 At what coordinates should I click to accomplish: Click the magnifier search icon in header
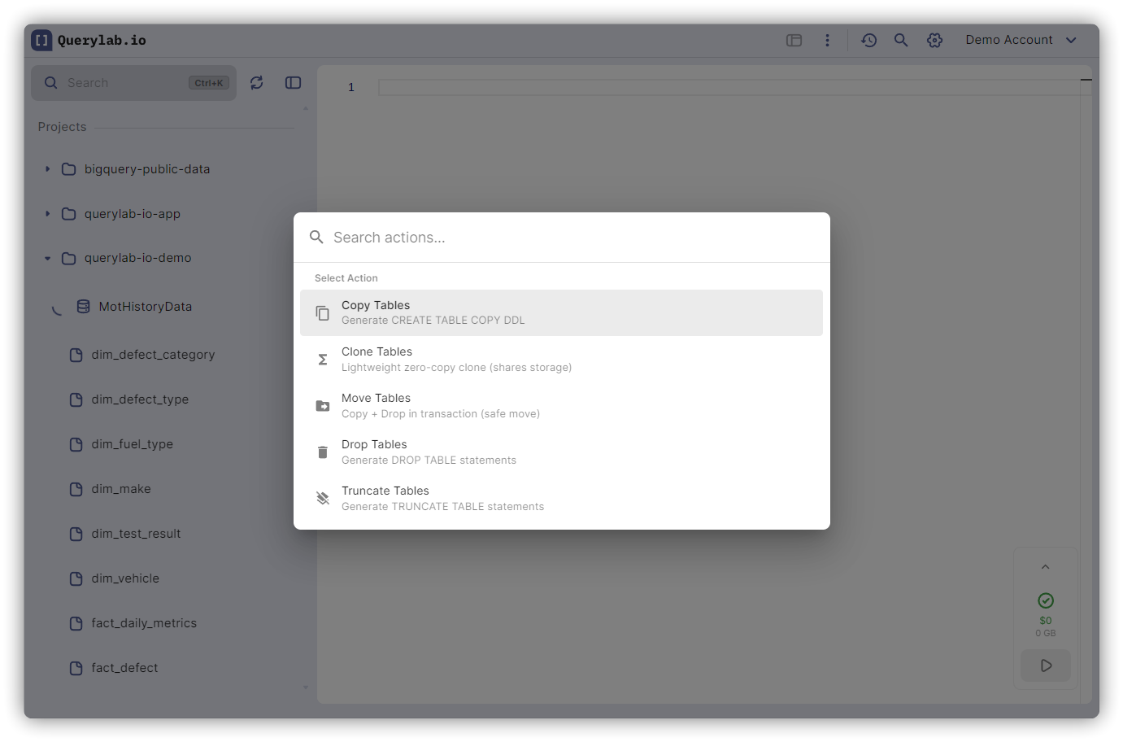click(x=901, y=40)
